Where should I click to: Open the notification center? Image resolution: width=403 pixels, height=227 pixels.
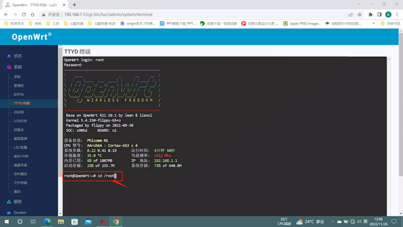tap(394, 221)
